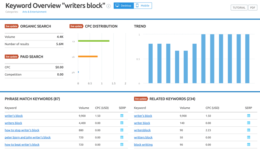This screenshot has width=260, height=149.
Task: Click the live update badge next to CPC DISTRIBUTION
Action: (x=76, y=26)
